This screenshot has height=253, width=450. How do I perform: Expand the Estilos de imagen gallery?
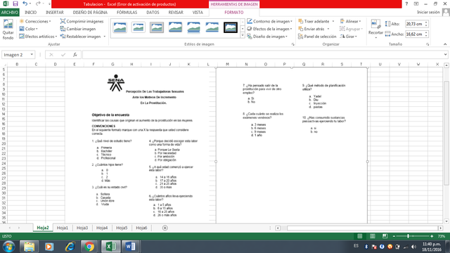(x=243, y=36)
